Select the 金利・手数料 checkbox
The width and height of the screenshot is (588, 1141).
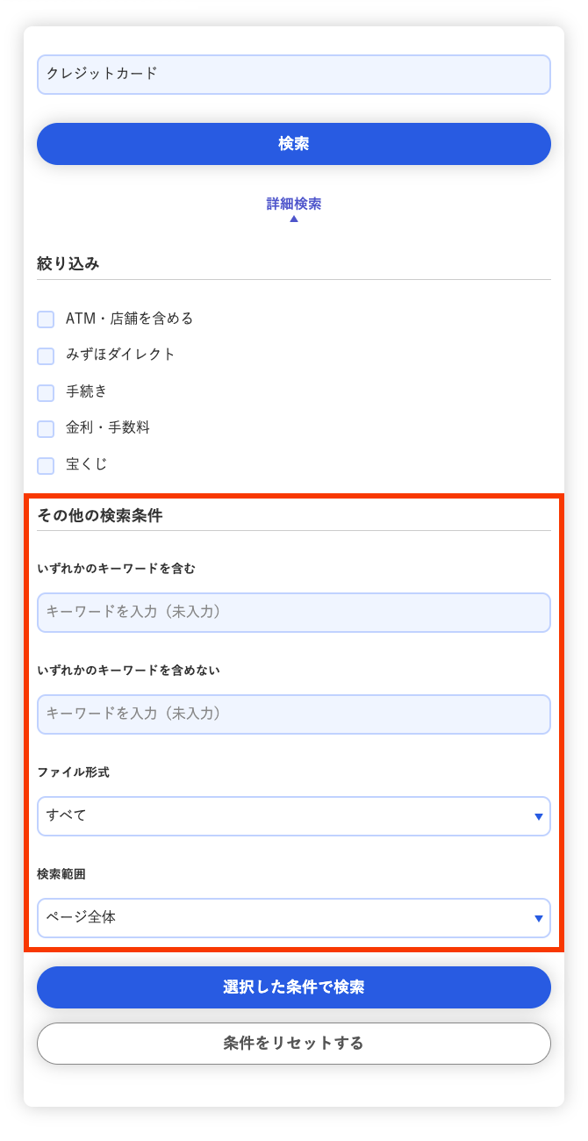pyautogui.click(x=46, y=428)
